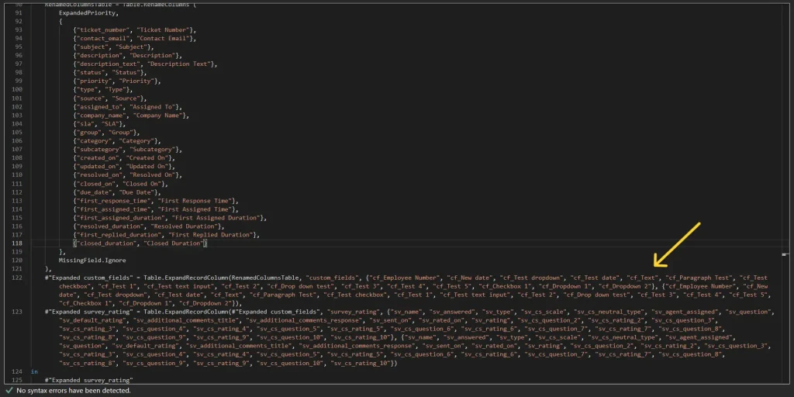Click the "First Response Time" rename pair
Viewport: 794px width, 397px height.
tap(156, 201)
